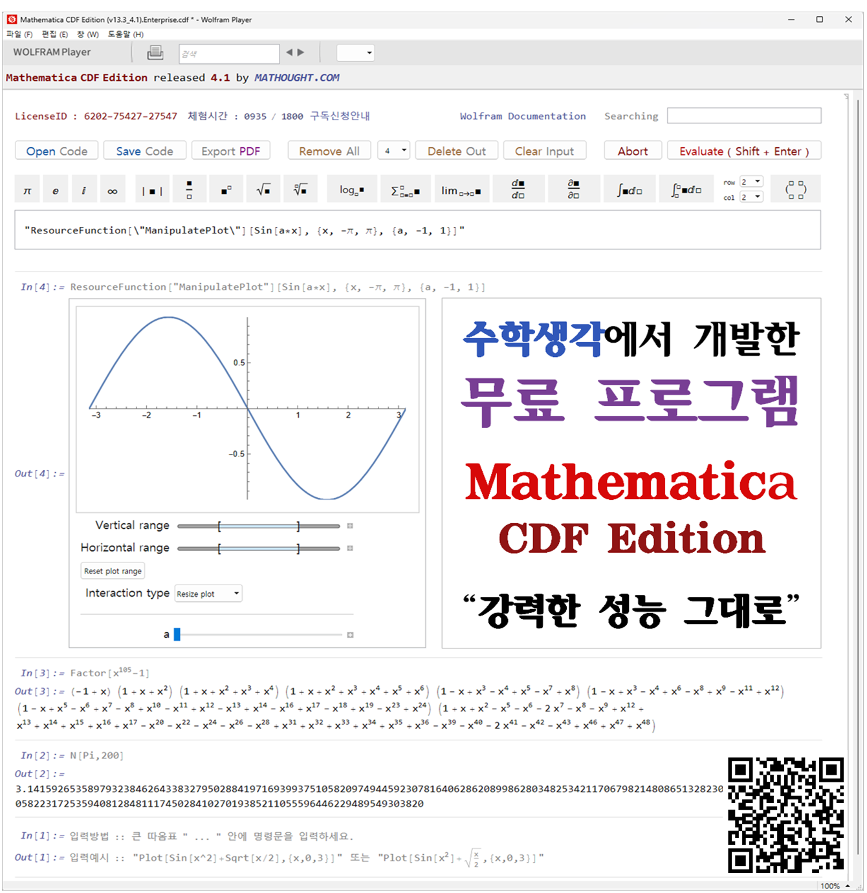Viewport: 867px width, 893px height.
Task: Click the QR code image
Action: click(786, 815)
